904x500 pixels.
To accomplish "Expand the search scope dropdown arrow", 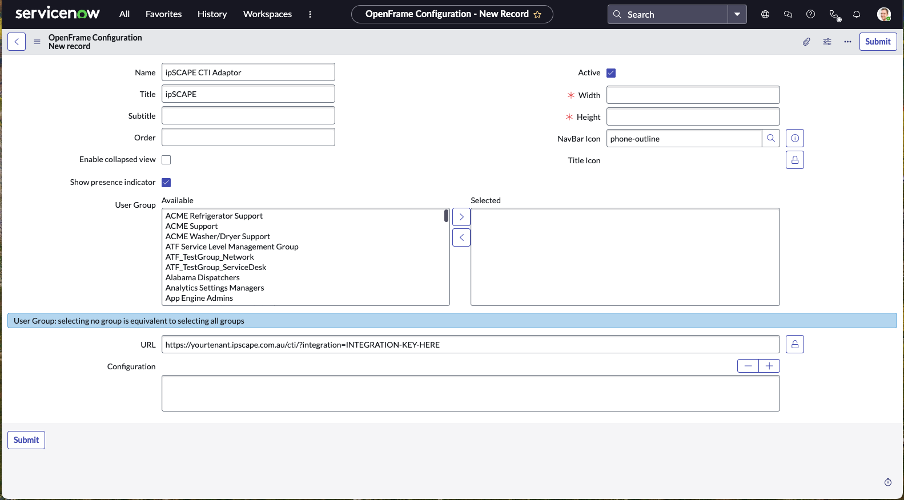I will [737, 14].
